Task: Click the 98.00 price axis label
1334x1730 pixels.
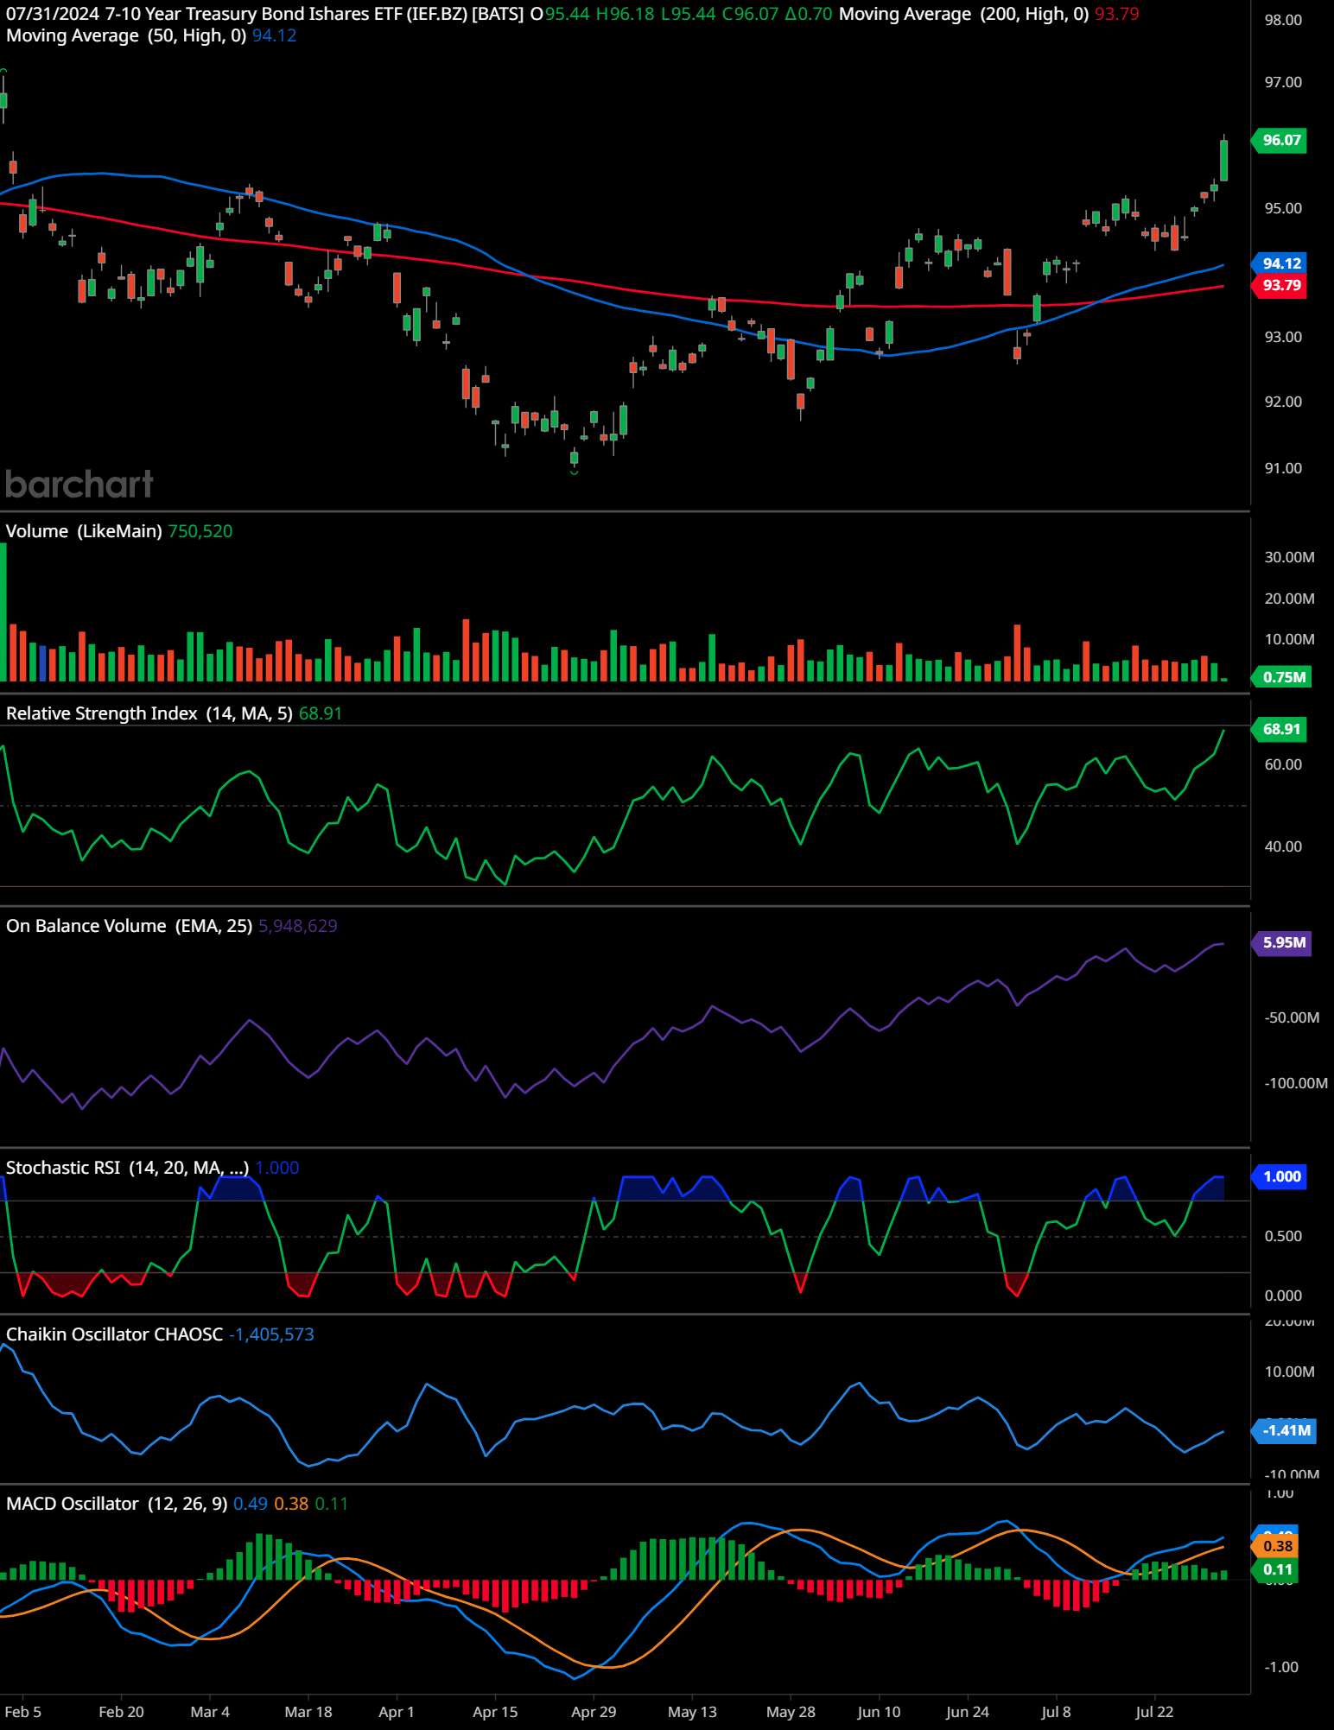Action: [1283, 20]
